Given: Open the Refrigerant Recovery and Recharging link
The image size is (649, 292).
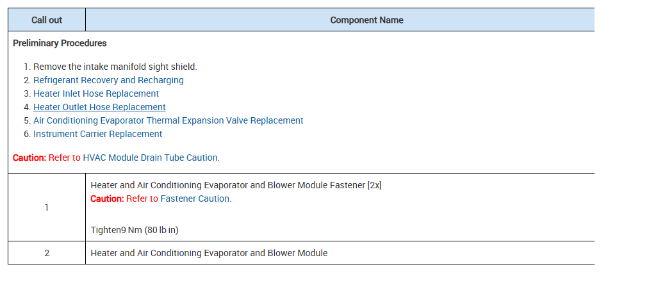Looking at the screenshot, I should (x=108, y=80).
